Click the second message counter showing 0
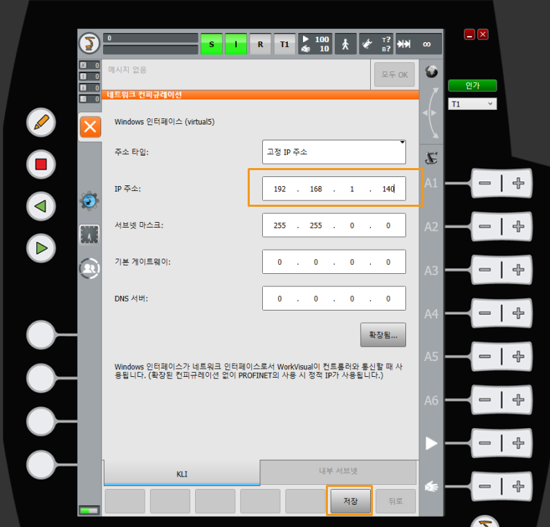Image resolution: width=550 pixels, height=527 pixels. click(89, 77)
